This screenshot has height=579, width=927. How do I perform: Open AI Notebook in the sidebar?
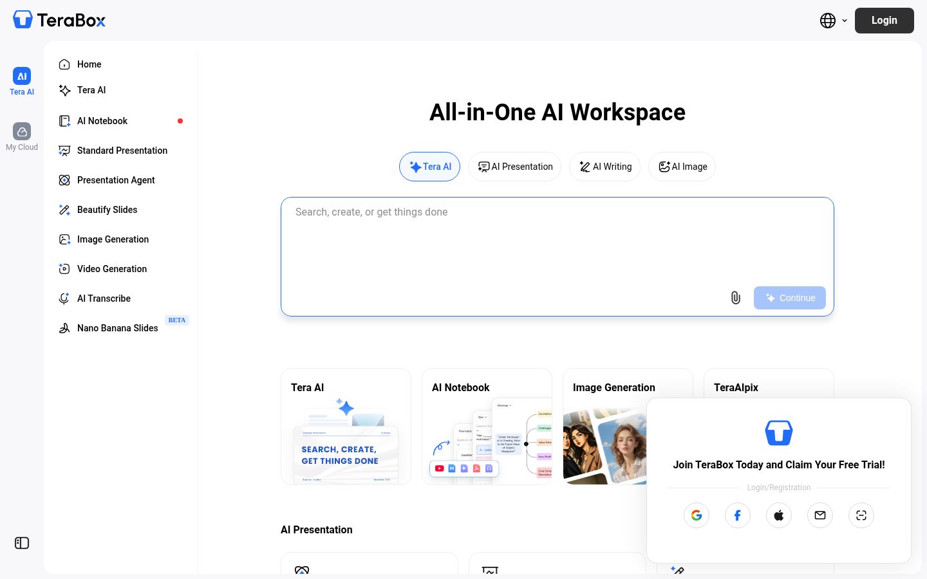pos(121,121)
